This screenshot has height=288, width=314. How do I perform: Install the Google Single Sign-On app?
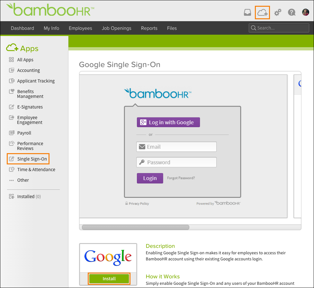[x=109, y=279]
